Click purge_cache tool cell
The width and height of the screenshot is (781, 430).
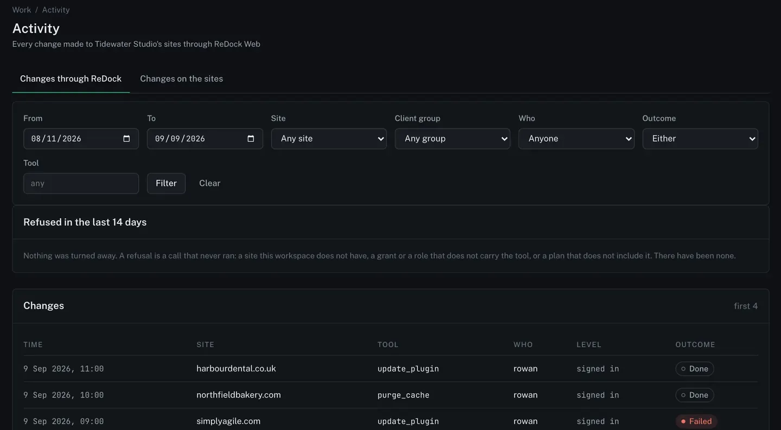(x=404, y=395)
